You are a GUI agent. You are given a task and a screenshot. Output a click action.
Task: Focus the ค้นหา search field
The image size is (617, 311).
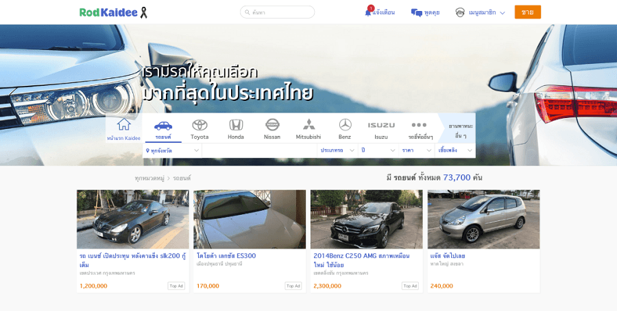coord(278,12)
